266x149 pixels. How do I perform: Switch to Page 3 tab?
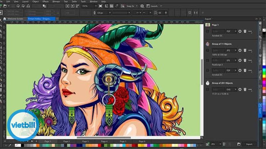85,141
